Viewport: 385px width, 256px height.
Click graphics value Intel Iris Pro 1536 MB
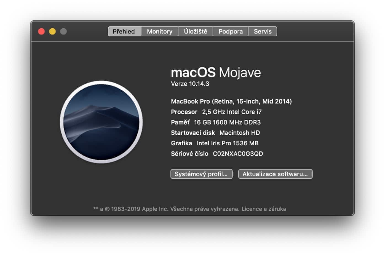click(x=228, y=143)
